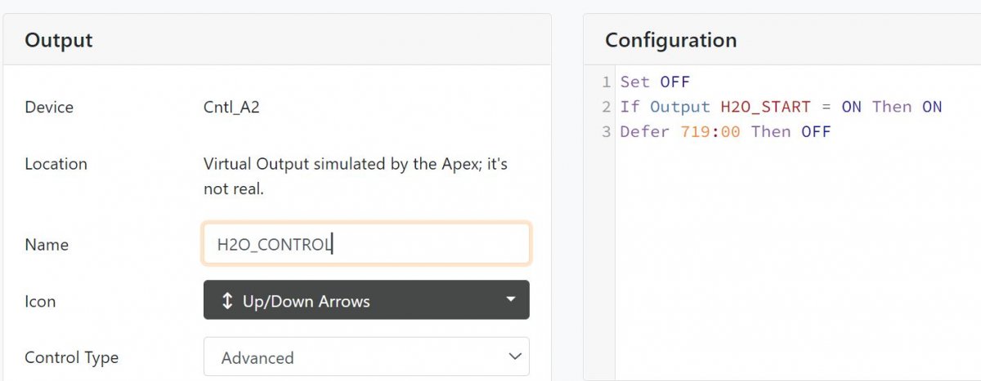The image size is (981, 381).
Task: Click the Configuration panel header
Action: [782, 40]
